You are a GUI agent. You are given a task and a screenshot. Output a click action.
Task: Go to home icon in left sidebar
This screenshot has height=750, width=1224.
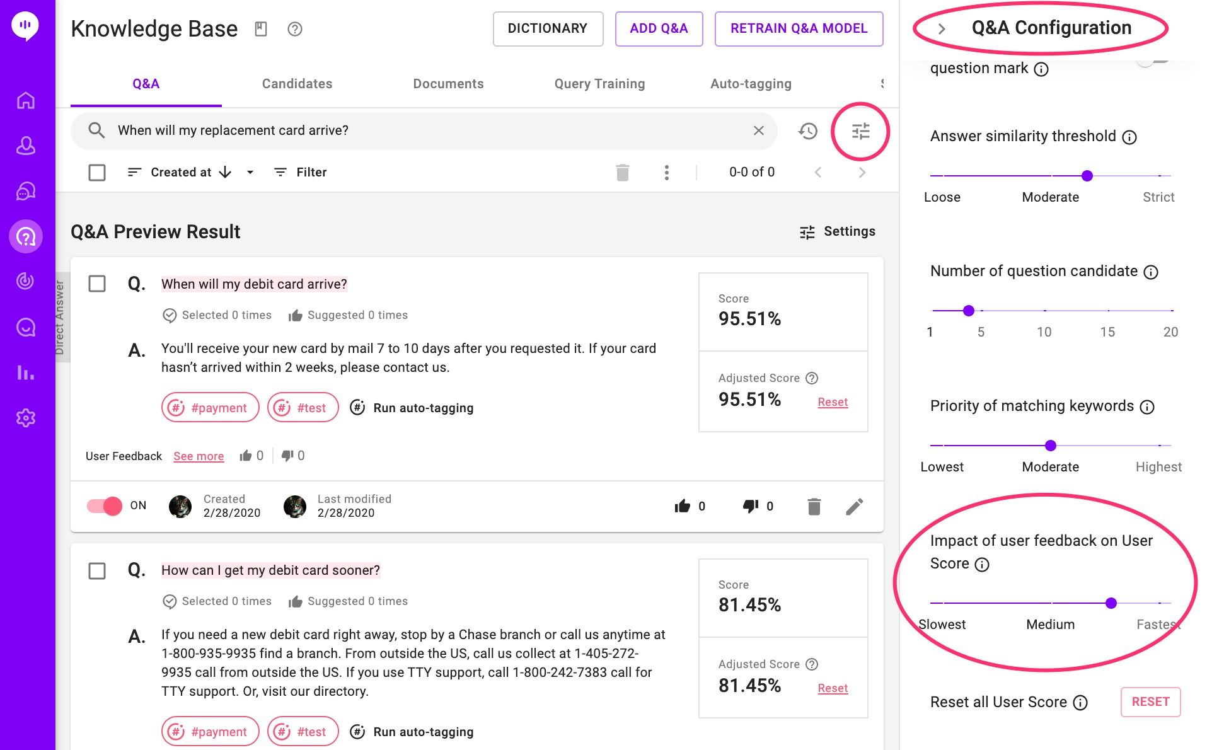tap(26, 100)
